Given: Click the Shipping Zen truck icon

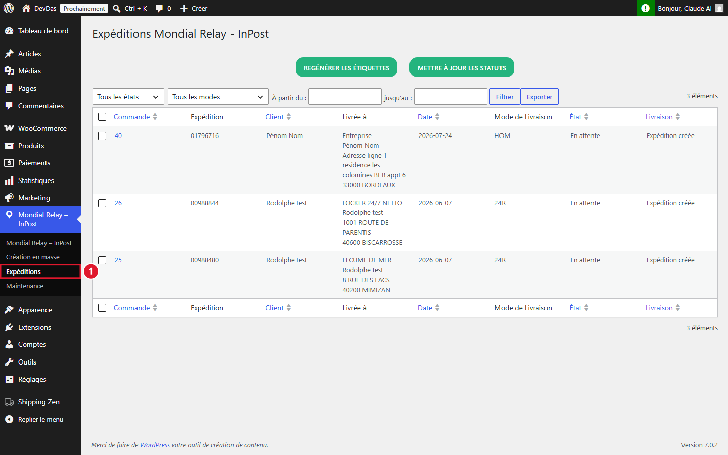Looking at the screenshot, I should pos(9,402).
